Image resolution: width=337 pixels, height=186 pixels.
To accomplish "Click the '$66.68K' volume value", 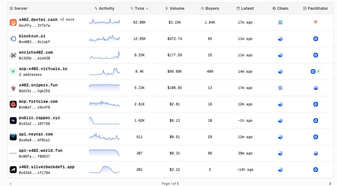I will click(x=175, y=71).
